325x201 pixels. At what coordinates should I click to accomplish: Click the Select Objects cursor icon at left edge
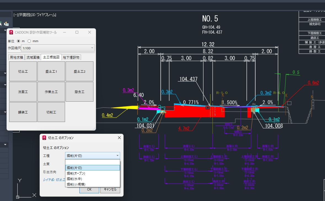1,24
